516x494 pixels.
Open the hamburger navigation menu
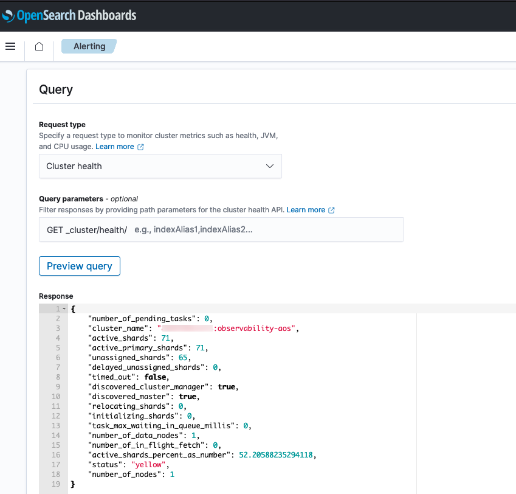click(x=10, y=46)
